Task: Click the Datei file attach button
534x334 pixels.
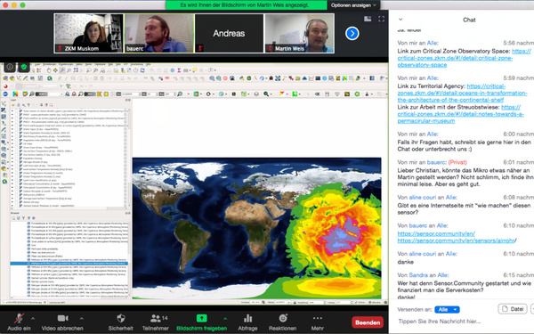Action: pos(513,309)
